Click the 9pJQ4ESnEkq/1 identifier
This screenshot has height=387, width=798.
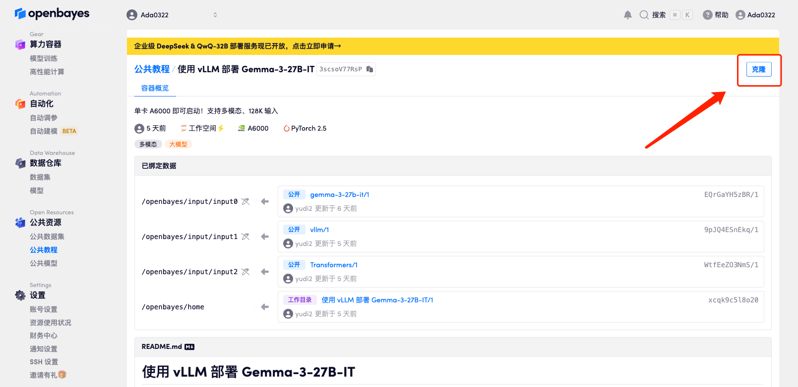[x=731, y=230]
